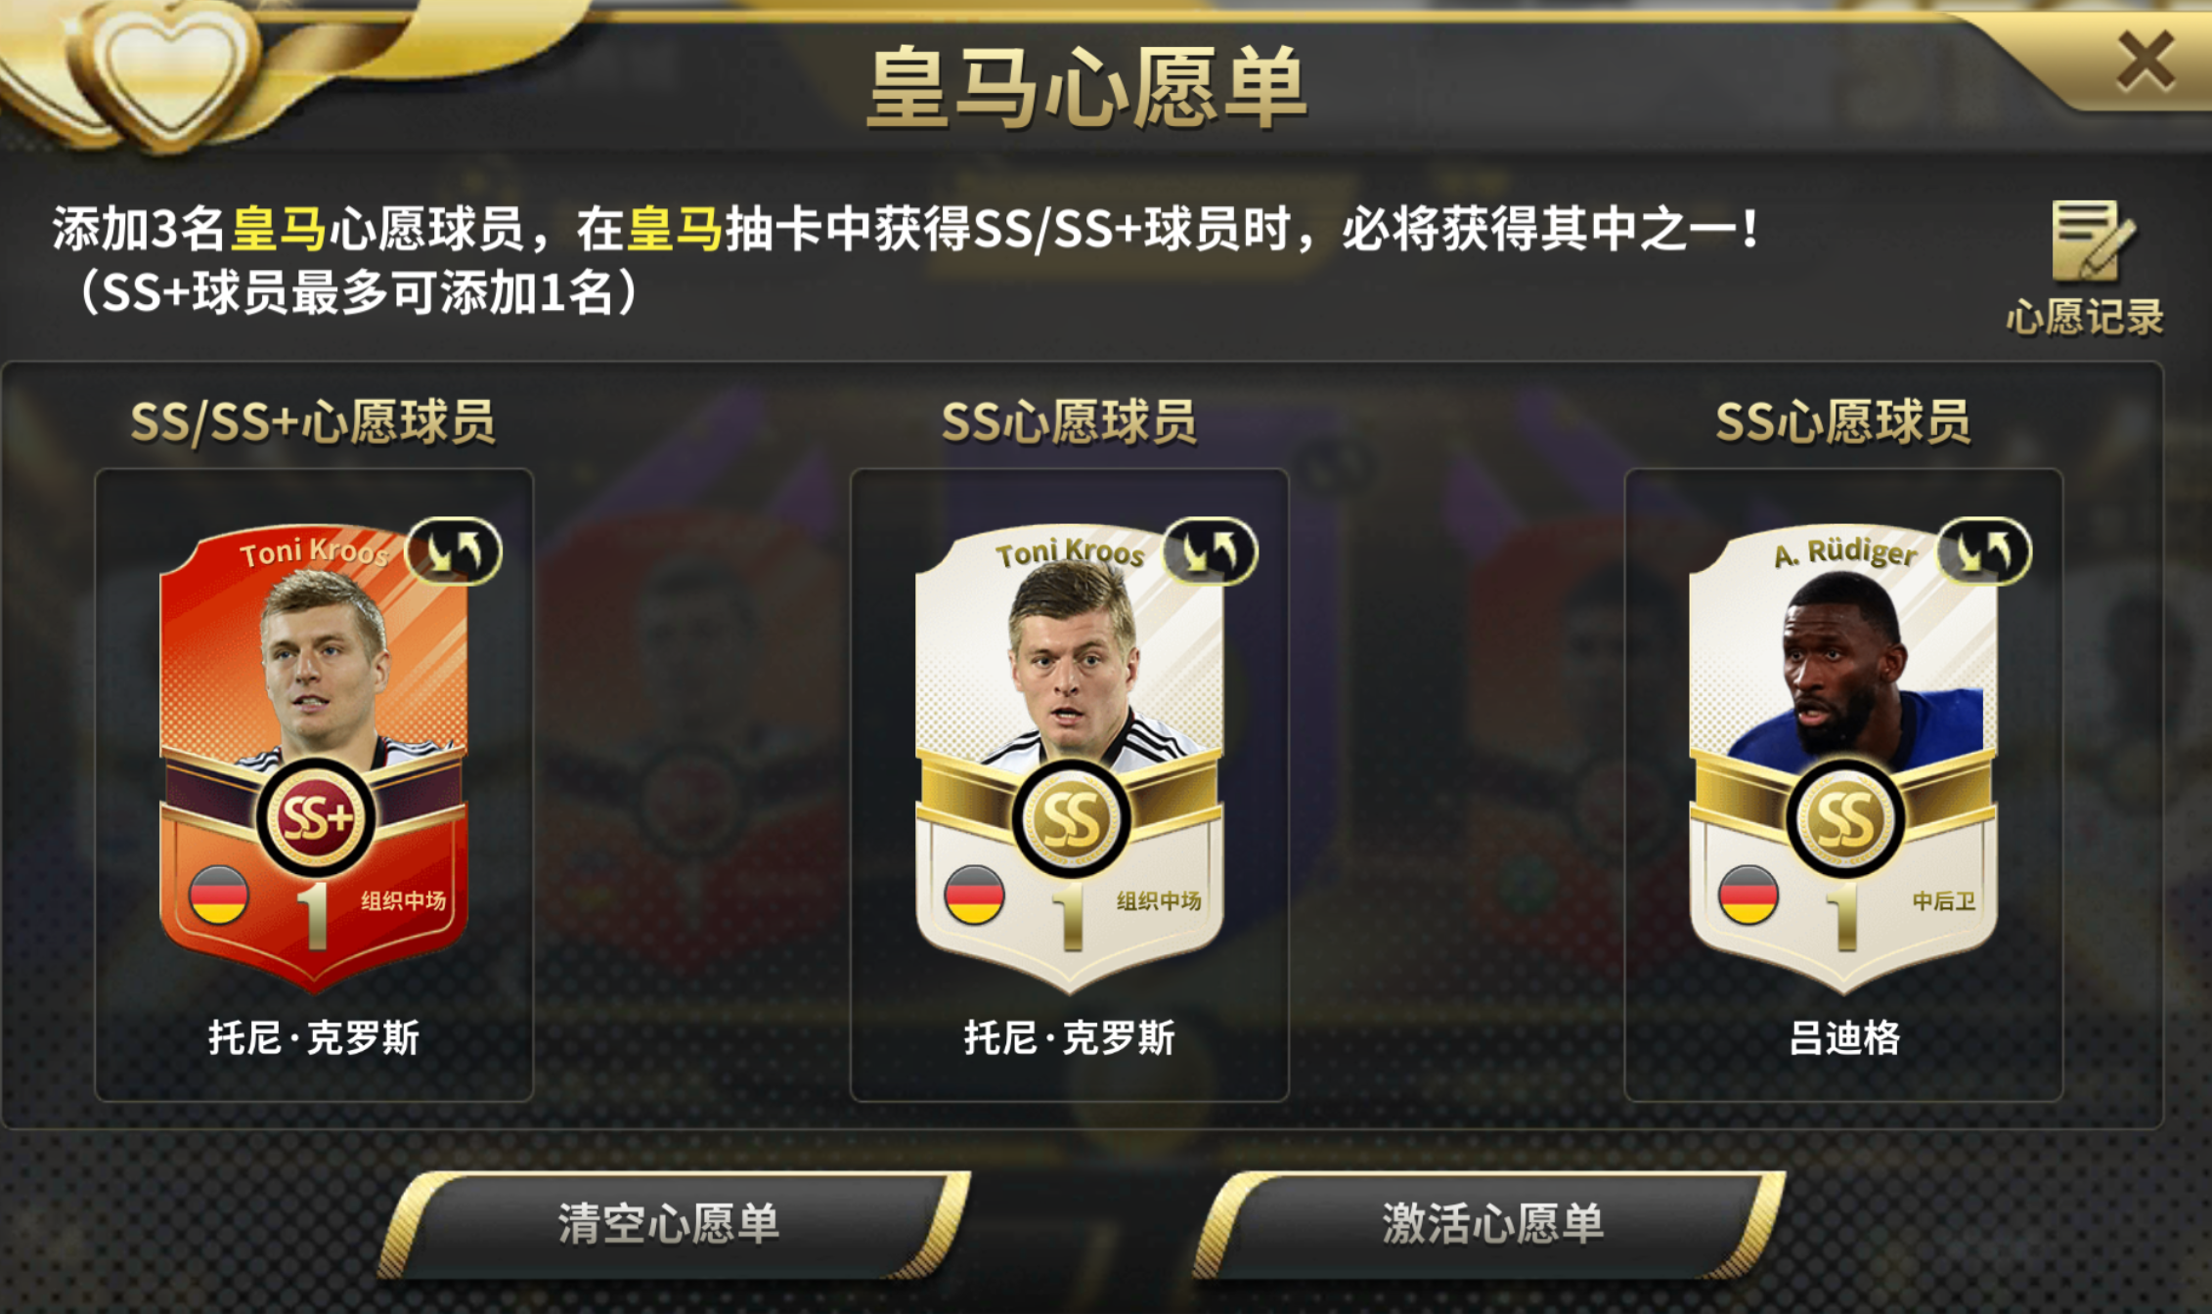Swap the A. Rüdiger wish player
Screen dimensions: 2212x1314
(1984, 551)
